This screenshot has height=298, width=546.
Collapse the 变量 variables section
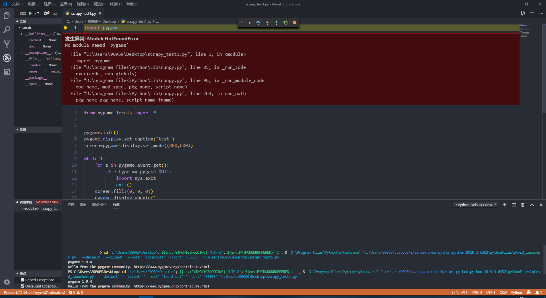point(38,21)
